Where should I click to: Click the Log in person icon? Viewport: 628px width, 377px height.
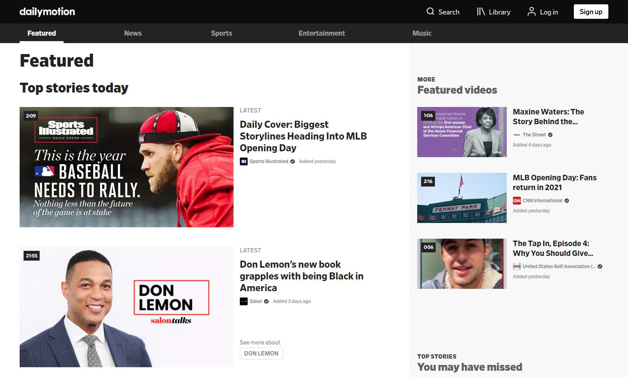click(x=531, y=11)
